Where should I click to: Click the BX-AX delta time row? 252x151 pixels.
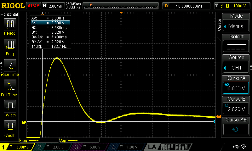click(50, 37)
